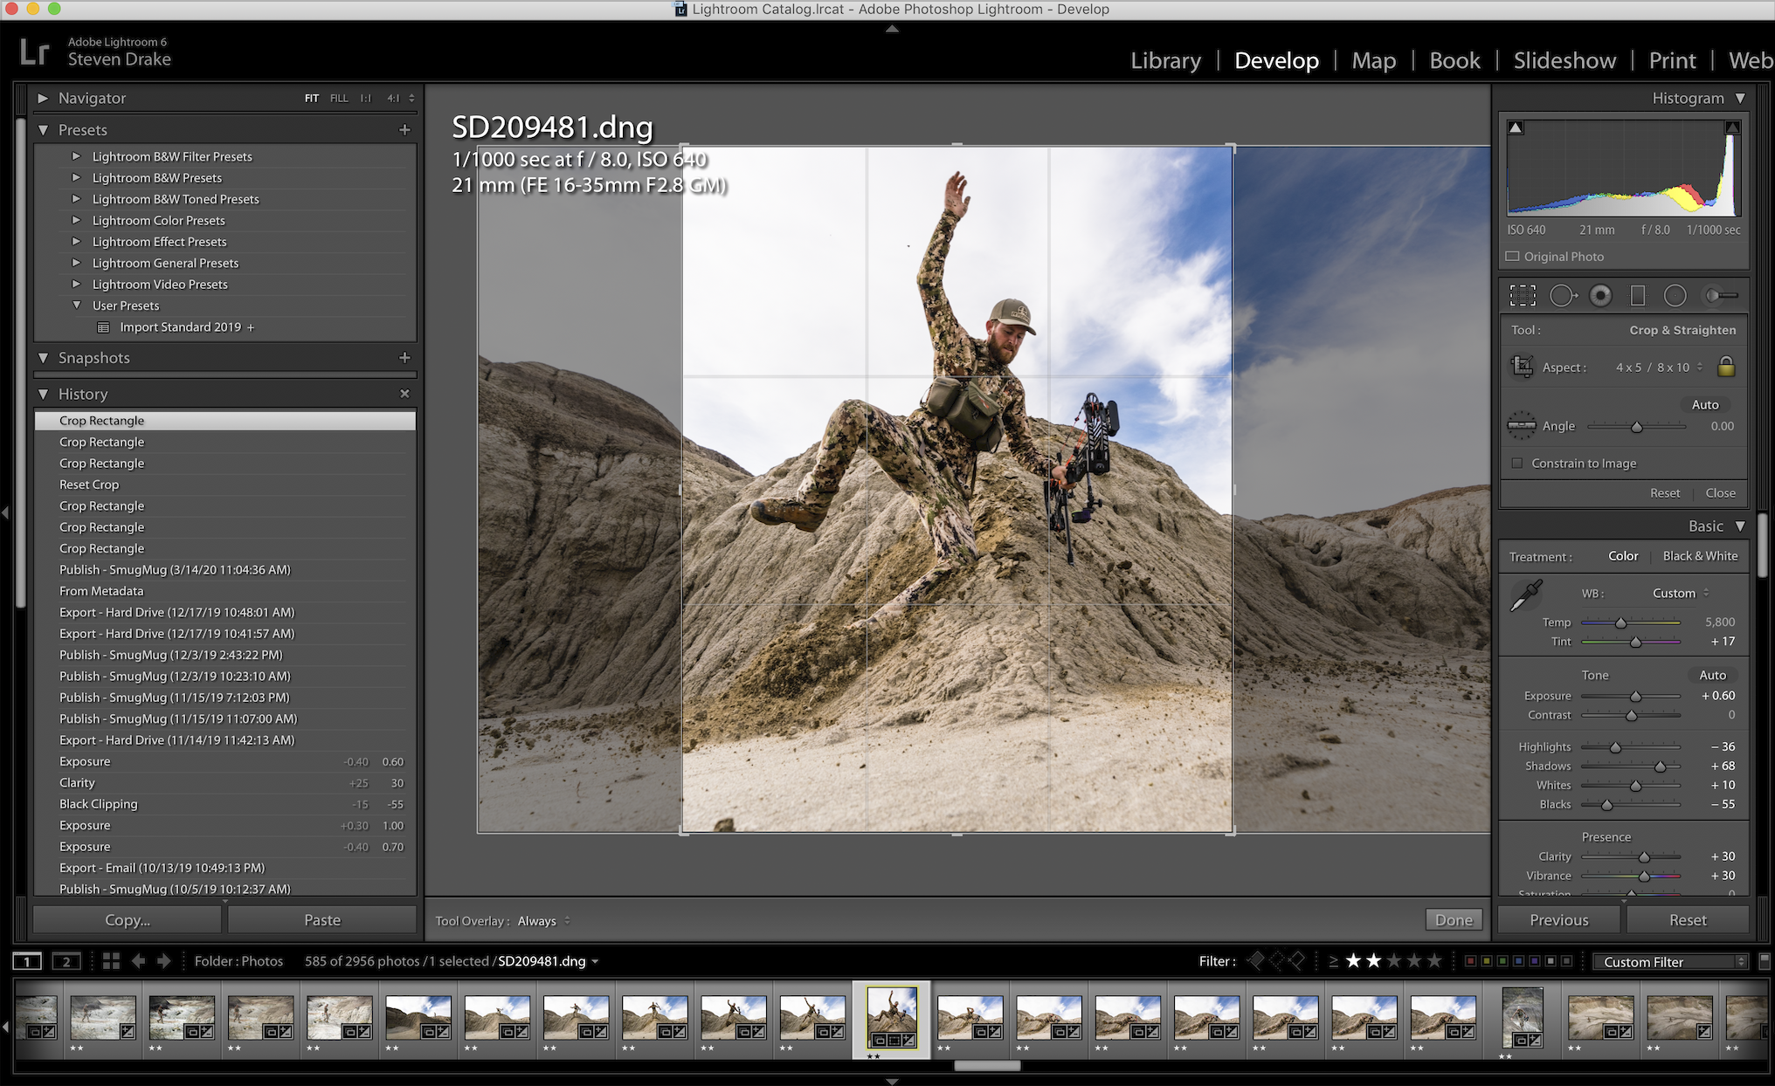Add a new preset with plus icon
Image resolution: width=1775 pixels, height=1086 pixels.
click(404, 130)
